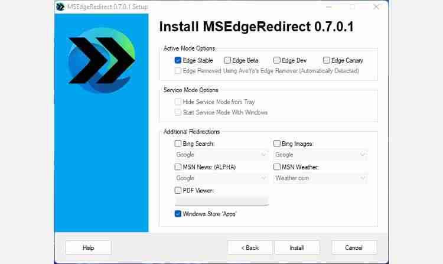Go back with the < Back button
443x264 pixels.
pyautogui.click(x=250, y=248)
